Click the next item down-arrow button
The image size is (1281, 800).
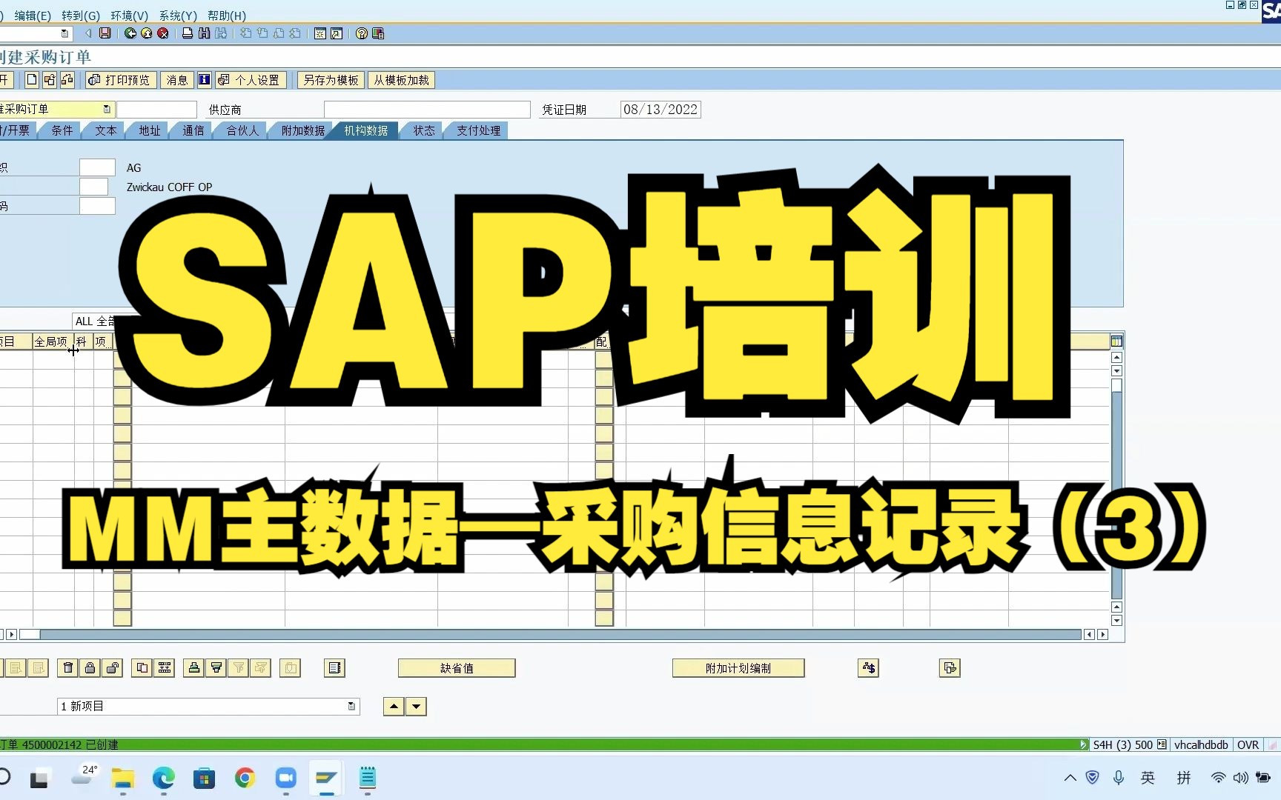pyautogui.click(x=417, y=707)
